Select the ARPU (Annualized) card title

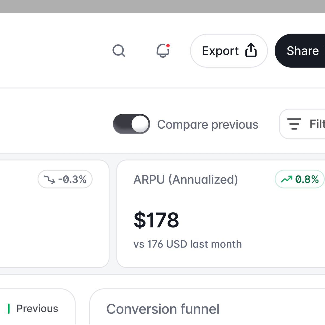click(x=186, y=180)
